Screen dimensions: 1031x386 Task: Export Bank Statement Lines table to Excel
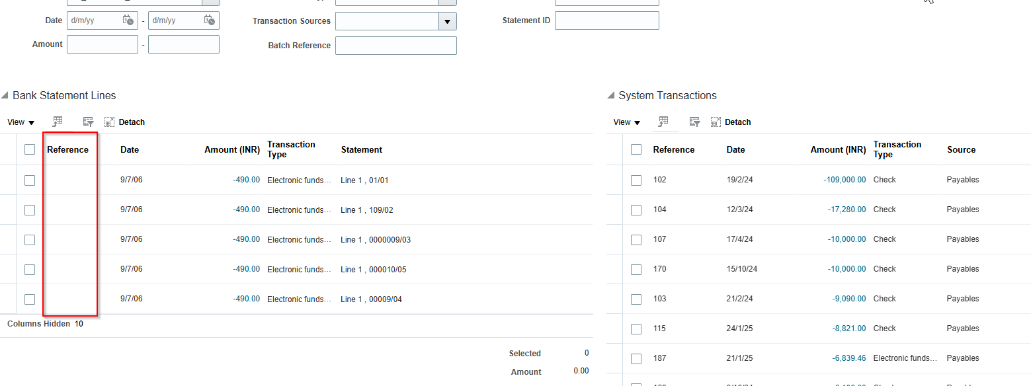pyautogui.click(x=57, y=122)
